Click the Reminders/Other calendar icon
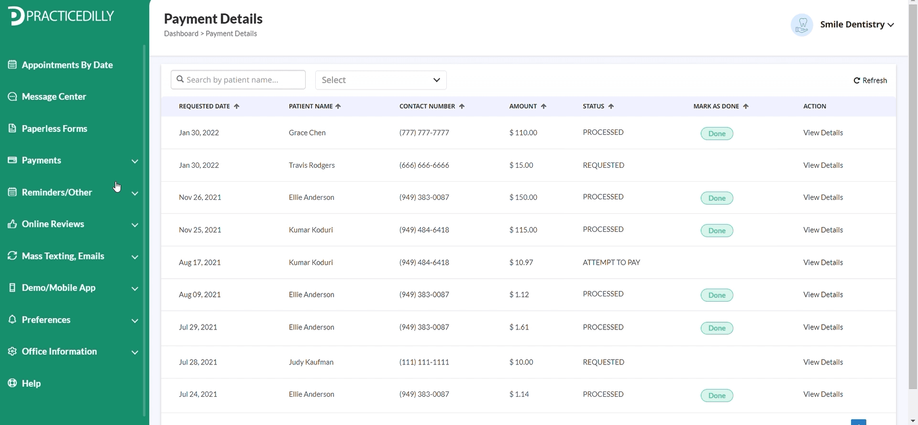918x425 pixels. (x=12, y=192)
